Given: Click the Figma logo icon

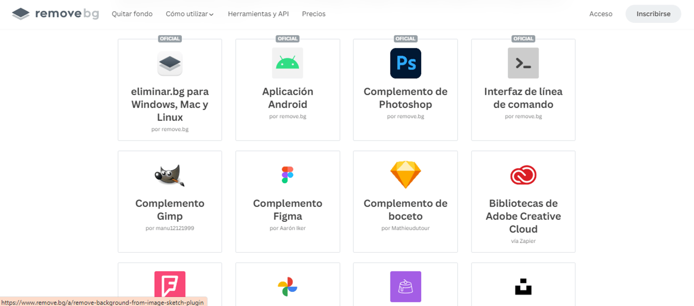Looking at the screenshot, I should click(288, 175).
